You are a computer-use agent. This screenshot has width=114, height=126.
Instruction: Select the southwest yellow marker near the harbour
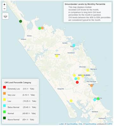coord(71,101)
